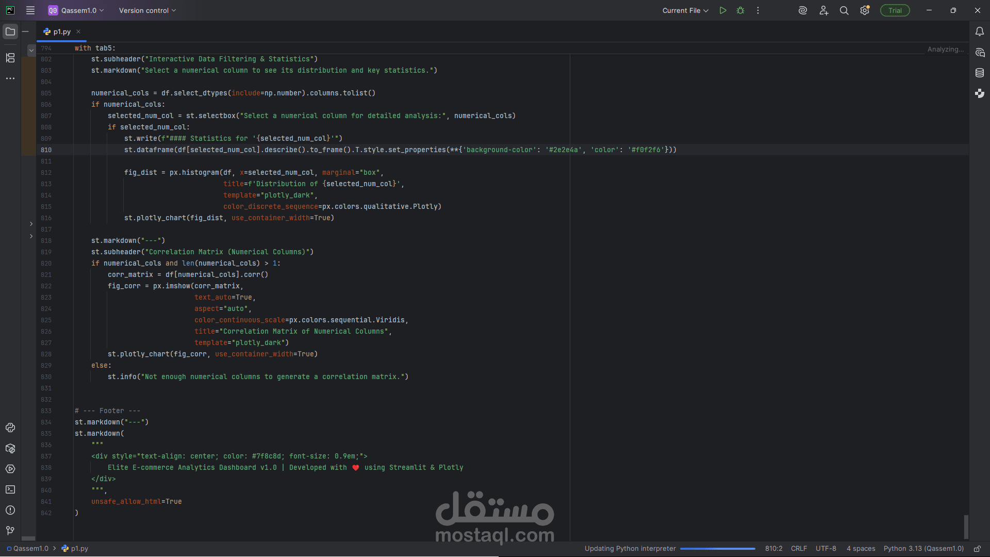Screen dimensions: 990x557
Task: Open IDE settings gear
Action: pyautogui.click(x=865, y=10)
